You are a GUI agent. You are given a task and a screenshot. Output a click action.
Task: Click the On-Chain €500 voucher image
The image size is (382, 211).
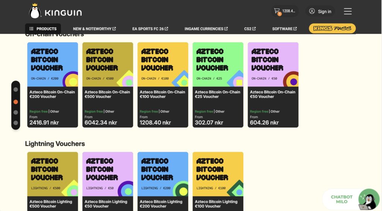tap(107, 64)
